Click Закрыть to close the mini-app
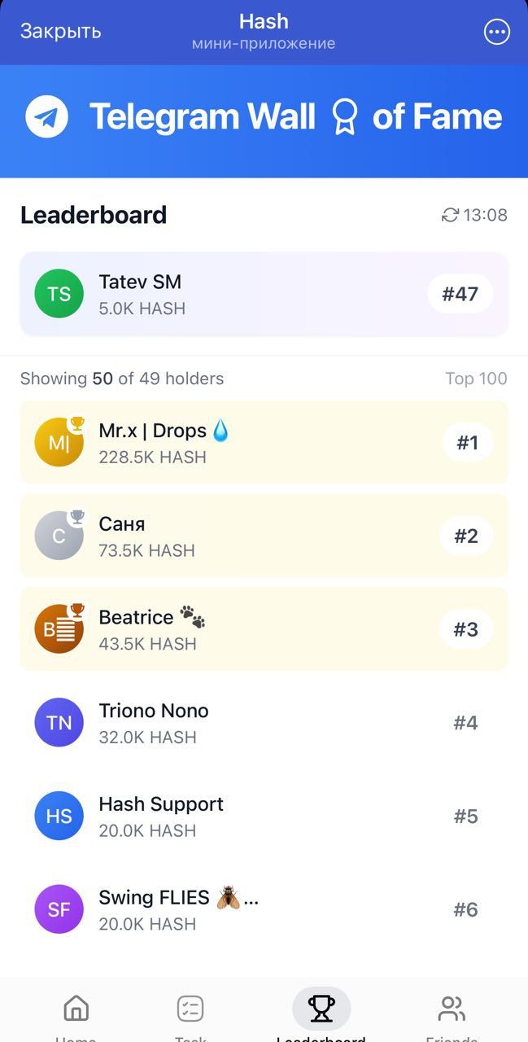 (60, 31)
